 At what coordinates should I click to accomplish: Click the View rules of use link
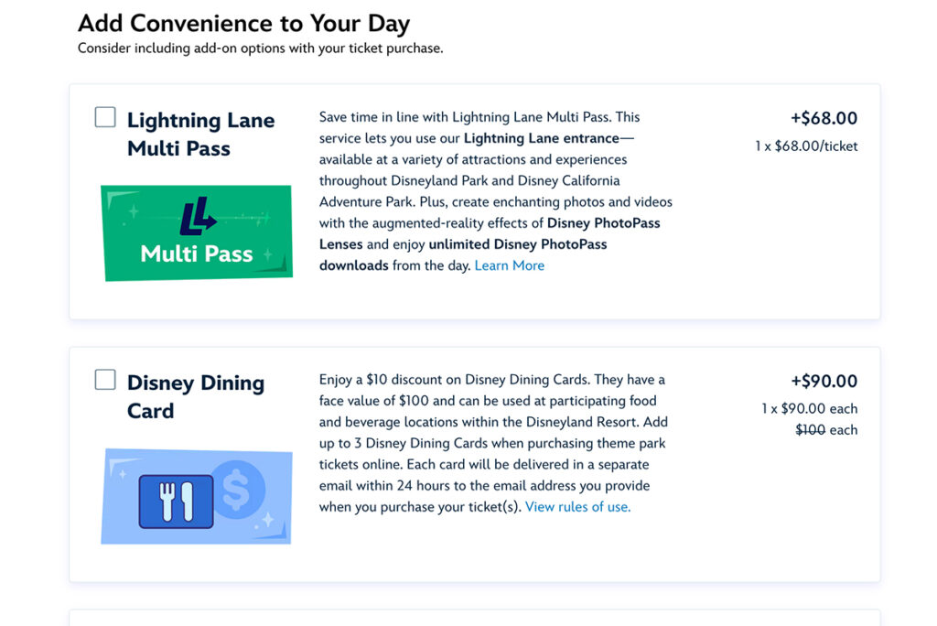click(x=577, y=506)
